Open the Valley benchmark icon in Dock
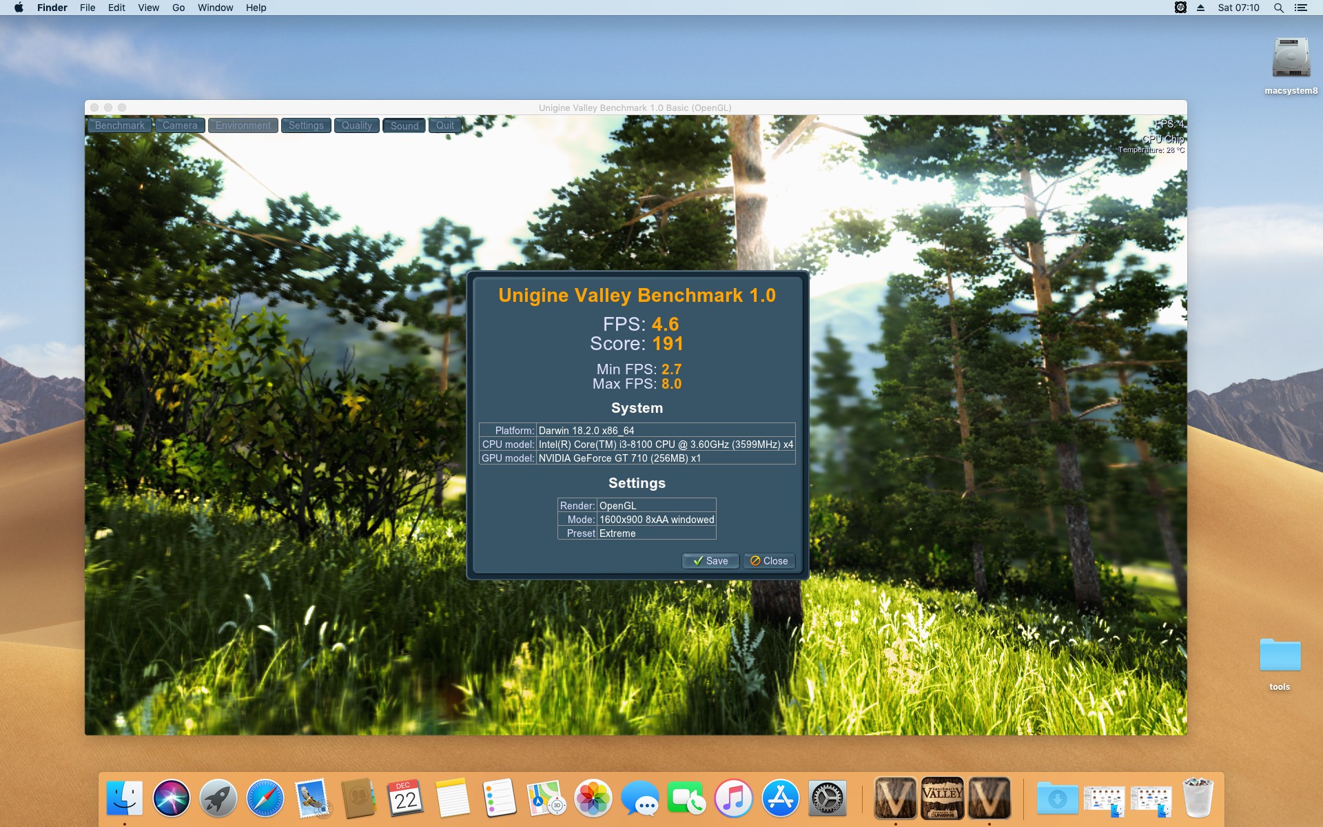 click(x=942, y=798)
